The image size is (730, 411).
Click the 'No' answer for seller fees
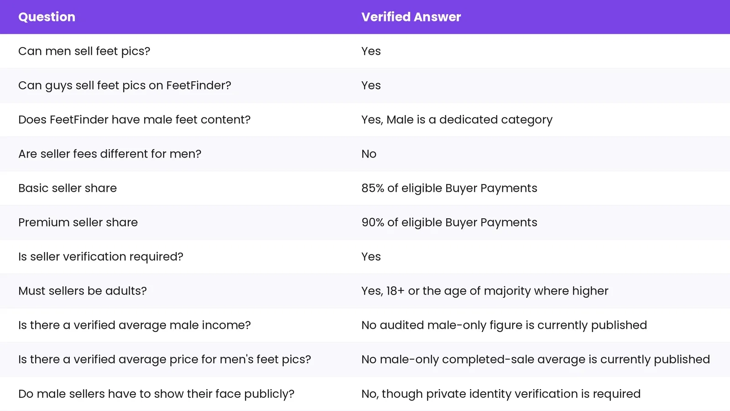click(x=369, y=154)
